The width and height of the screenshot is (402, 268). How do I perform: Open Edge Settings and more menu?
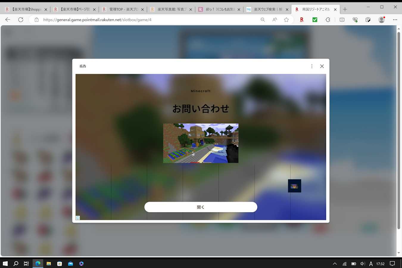click(395, 20)
